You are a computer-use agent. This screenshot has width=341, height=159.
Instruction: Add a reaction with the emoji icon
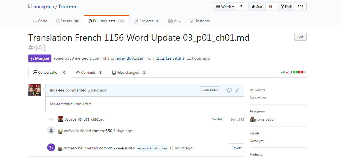tap(228, 90)
